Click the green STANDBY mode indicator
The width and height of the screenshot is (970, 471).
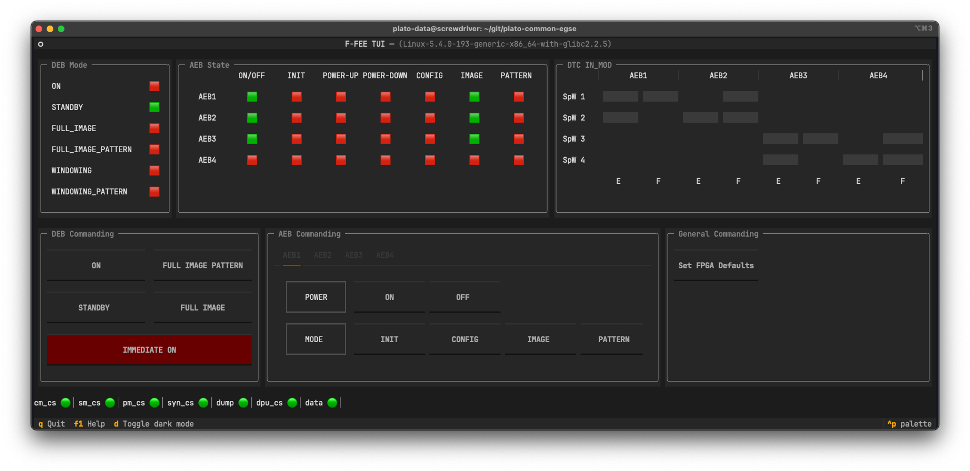coord(154,107)
